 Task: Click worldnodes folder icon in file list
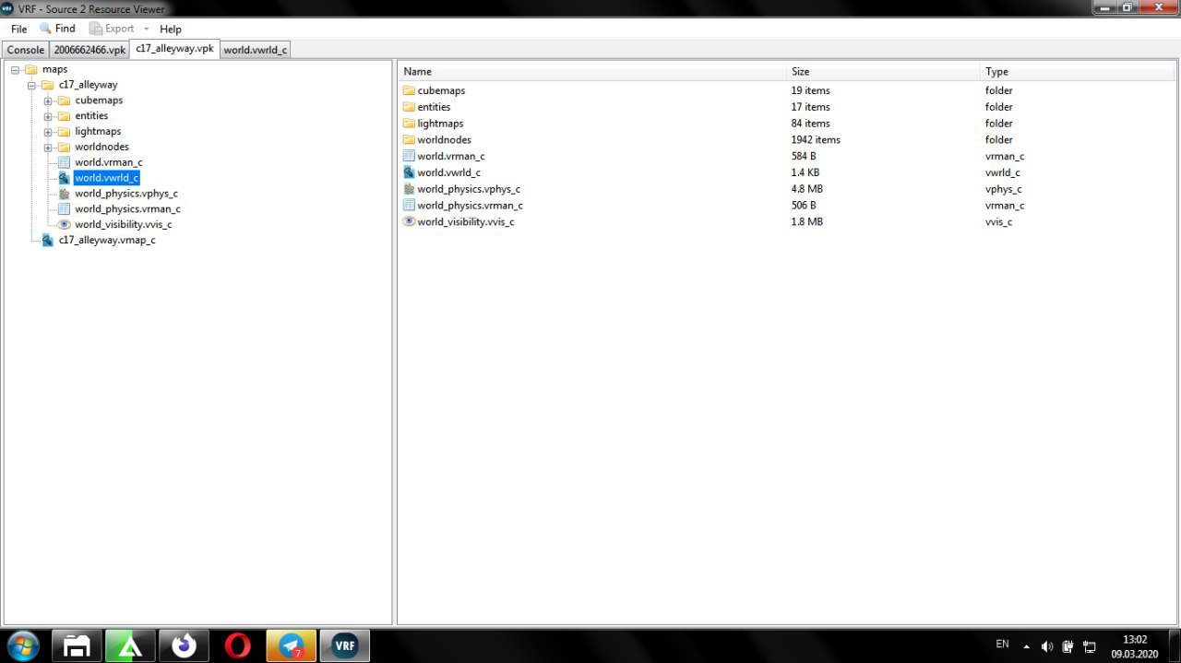click(x=410, y=139)
